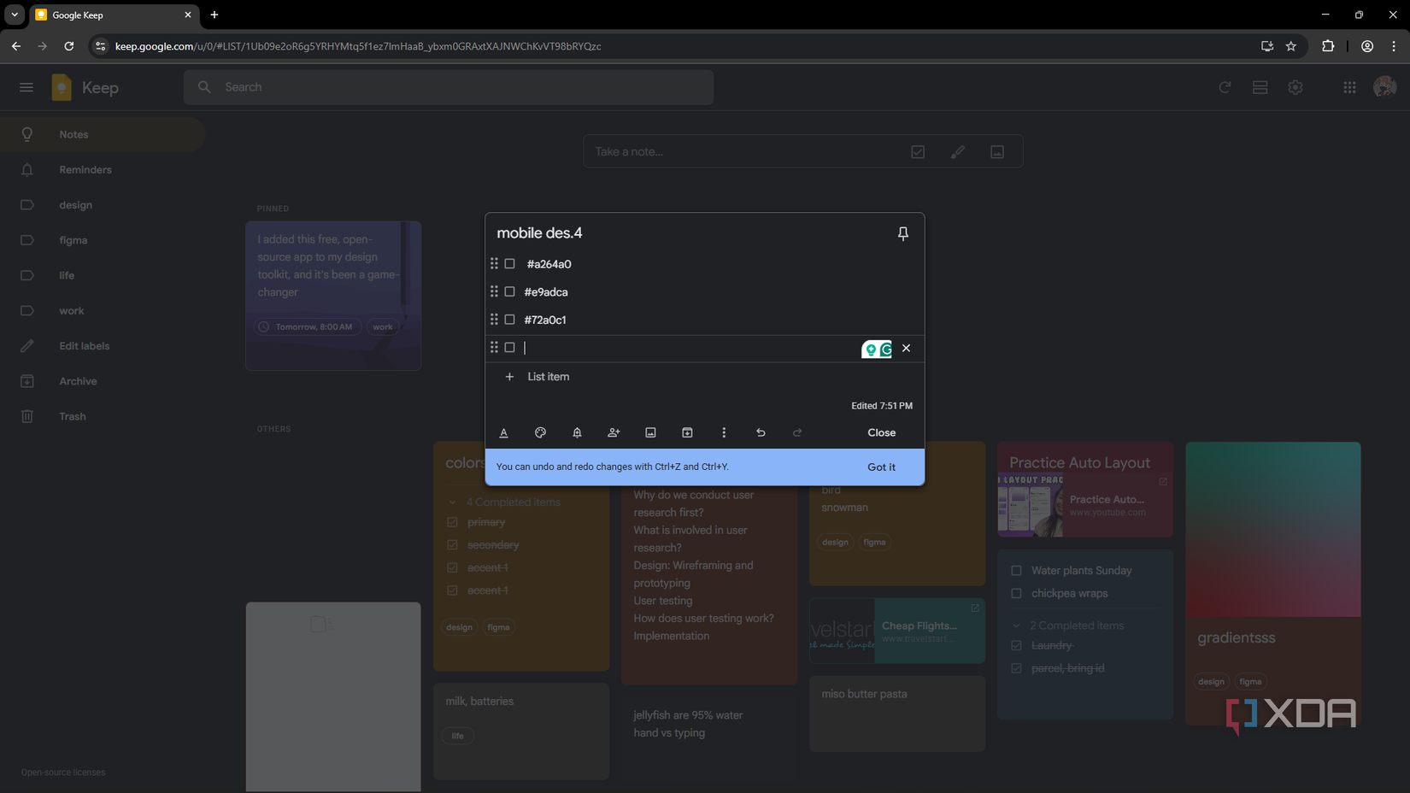Tick the empty new list item checkbox
The image size is (1410, 793).
[509, 347]
